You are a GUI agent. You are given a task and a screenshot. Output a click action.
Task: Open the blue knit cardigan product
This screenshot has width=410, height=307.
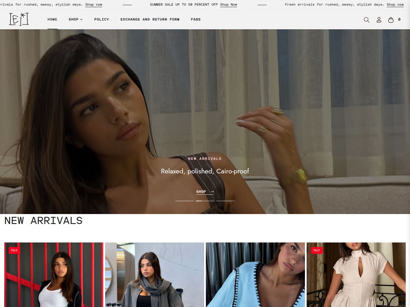pos(255,275)
